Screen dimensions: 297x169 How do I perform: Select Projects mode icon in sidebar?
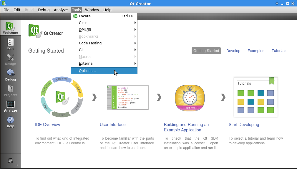point(10,91)
